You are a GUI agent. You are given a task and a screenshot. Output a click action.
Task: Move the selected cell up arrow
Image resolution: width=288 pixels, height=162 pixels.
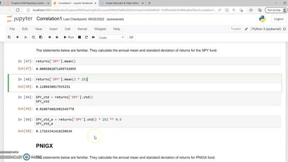point(49,37)
